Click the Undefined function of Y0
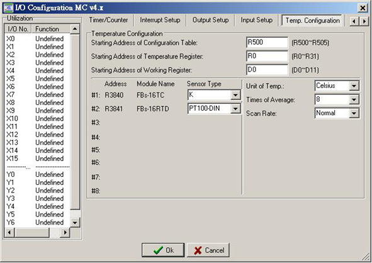The width and height of the screenshot is (372, 263). (x=49, y=174)
